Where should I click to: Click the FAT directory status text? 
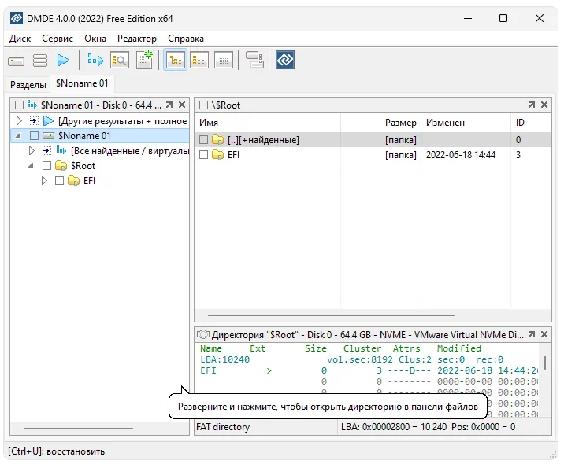(x=223, y=427)
